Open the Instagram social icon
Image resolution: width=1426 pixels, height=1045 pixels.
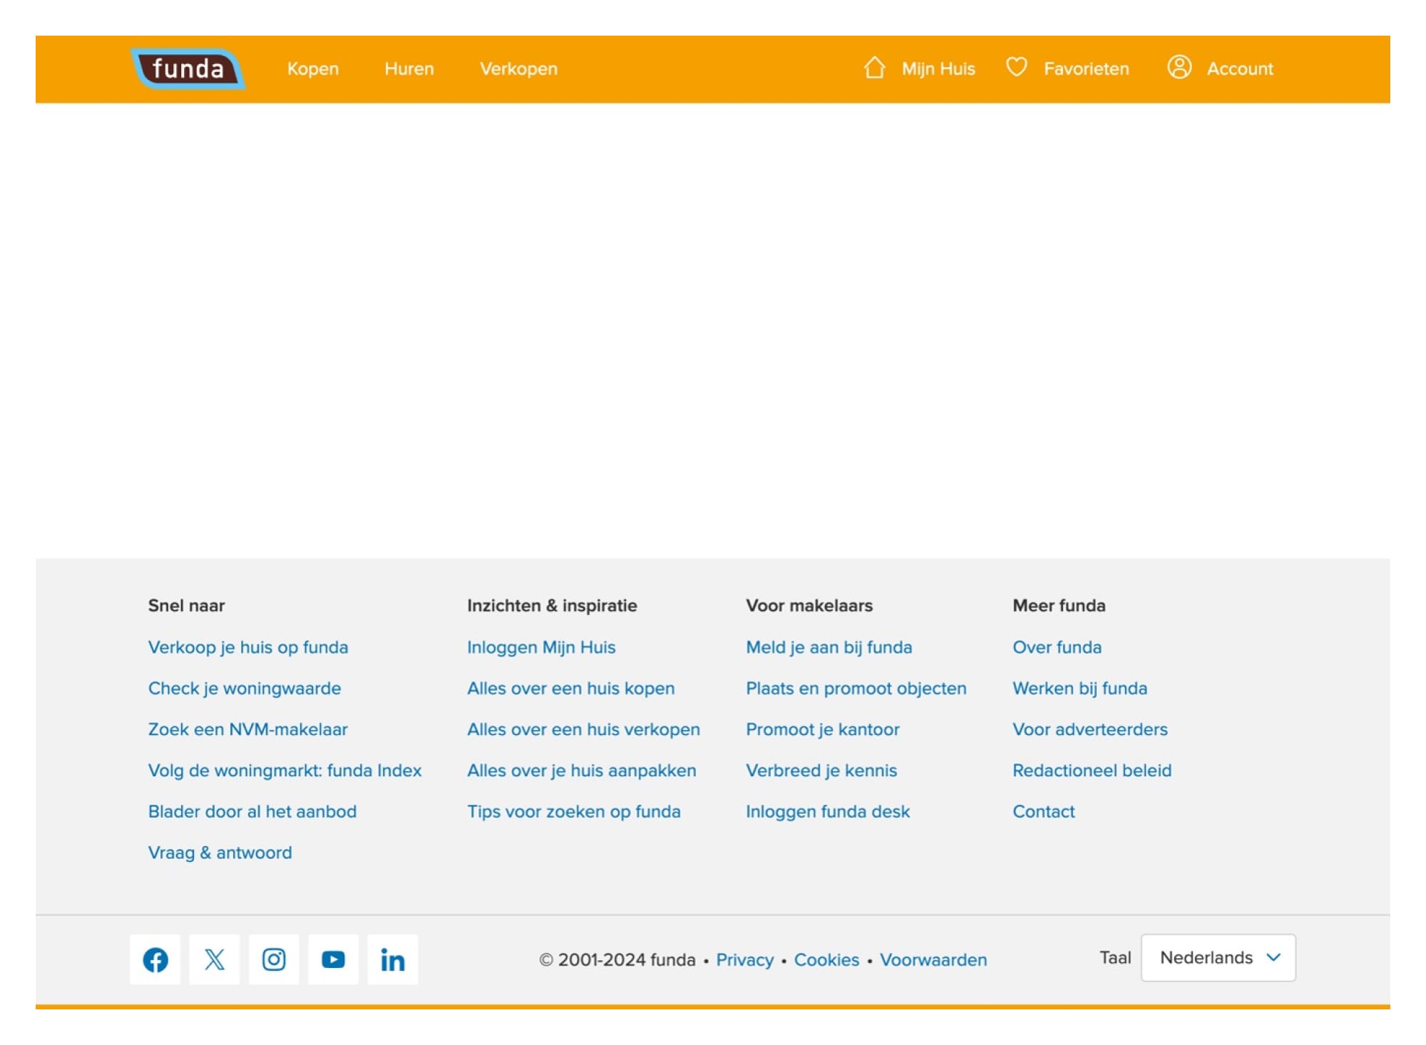[274, 959]
